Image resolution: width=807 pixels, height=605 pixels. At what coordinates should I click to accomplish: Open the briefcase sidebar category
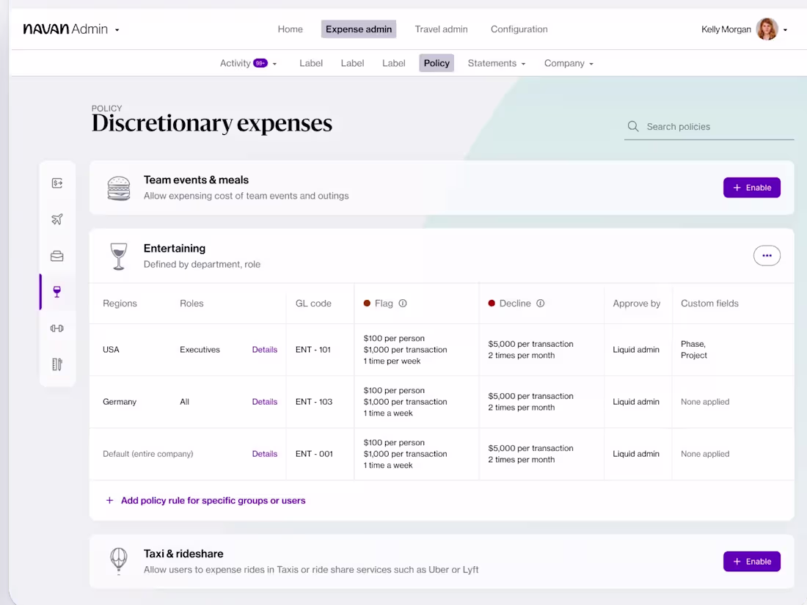coord(57,256)
